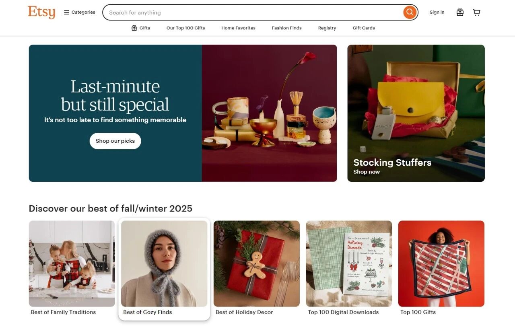Open the gift box icon beside Sign in

pos(460,12)
